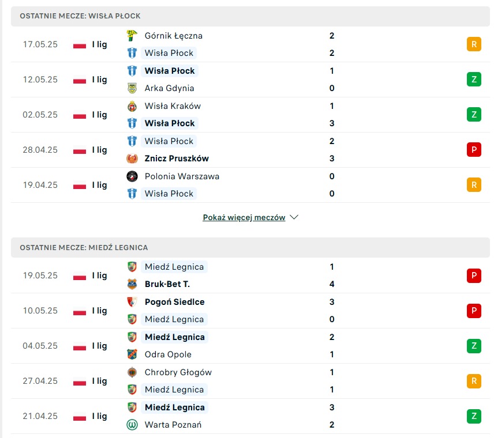Click the Górnik Łęczna club crest
Viewport: 494px width, 438px height.
132,36
